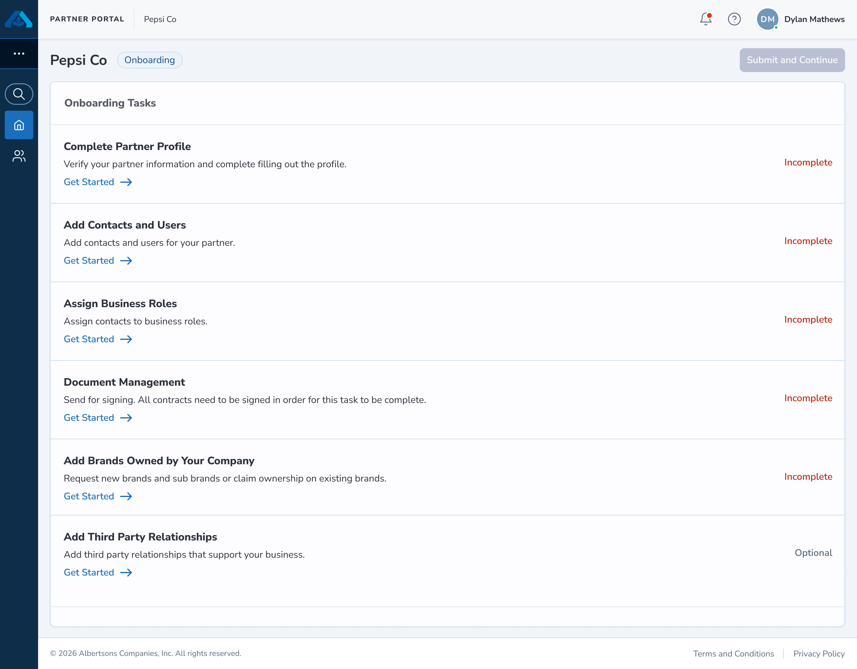Click the Incomplete status for Add Contacts and Users
This screenshot has width=857, height=669.
808,241
